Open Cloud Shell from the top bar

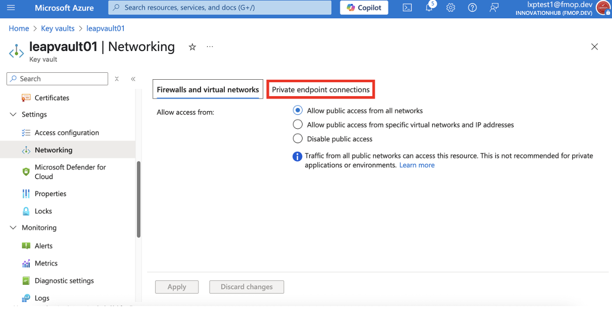(407, 8)
